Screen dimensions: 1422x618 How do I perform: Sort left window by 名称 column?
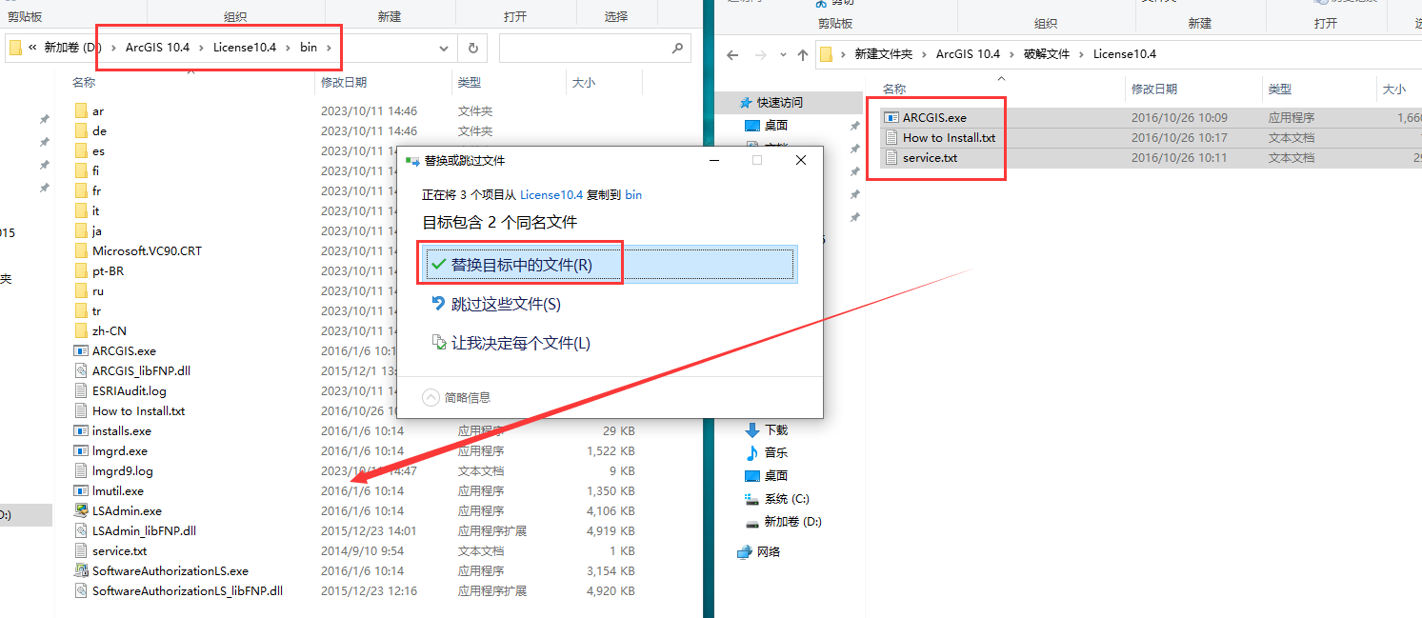pyautogui.click(x=84, y=83)
